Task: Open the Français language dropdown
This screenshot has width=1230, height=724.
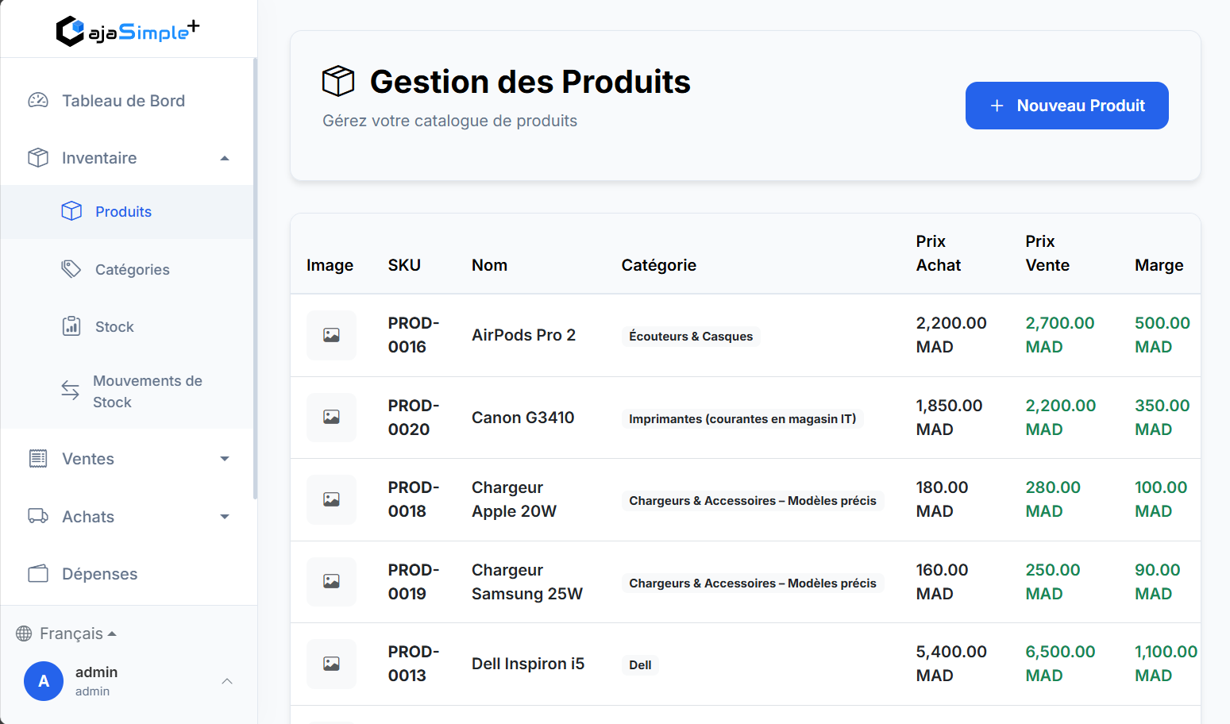Action: [78, 633]
